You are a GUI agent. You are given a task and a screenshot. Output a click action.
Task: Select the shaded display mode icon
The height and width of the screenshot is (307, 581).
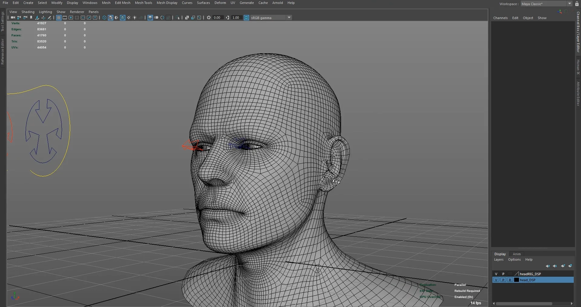110,18
